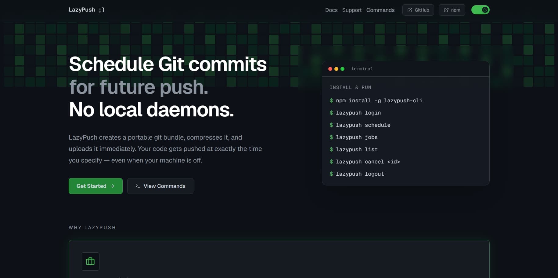Click the 'INSTALL & RUN' terminal label

pos(351,87)
